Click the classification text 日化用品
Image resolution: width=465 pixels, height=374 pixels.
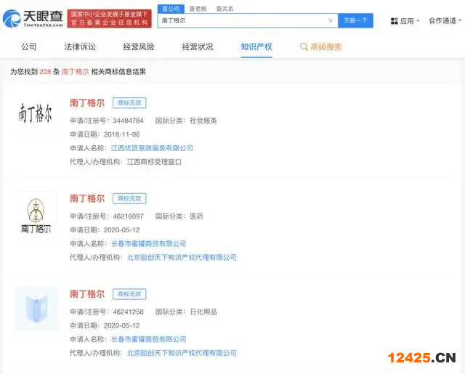pos(203,312)
